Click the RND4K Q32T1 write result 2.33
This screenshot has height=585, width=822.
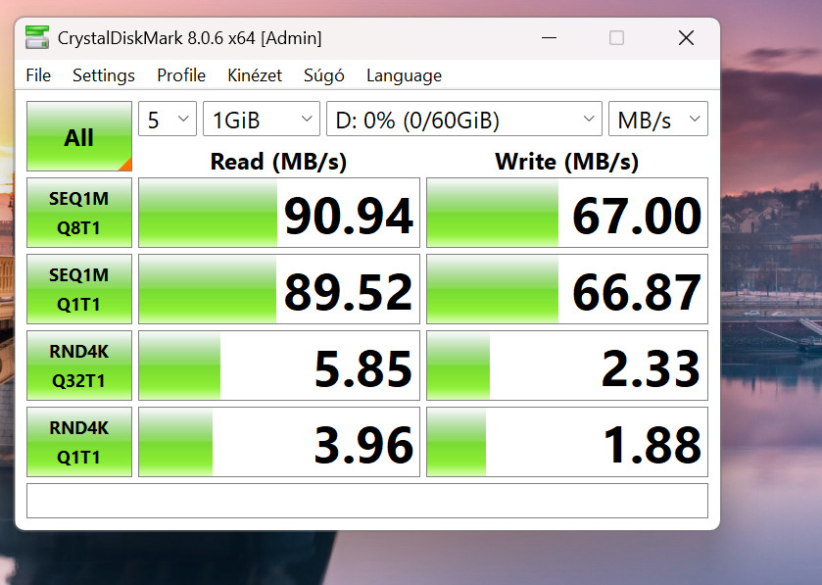567,366
